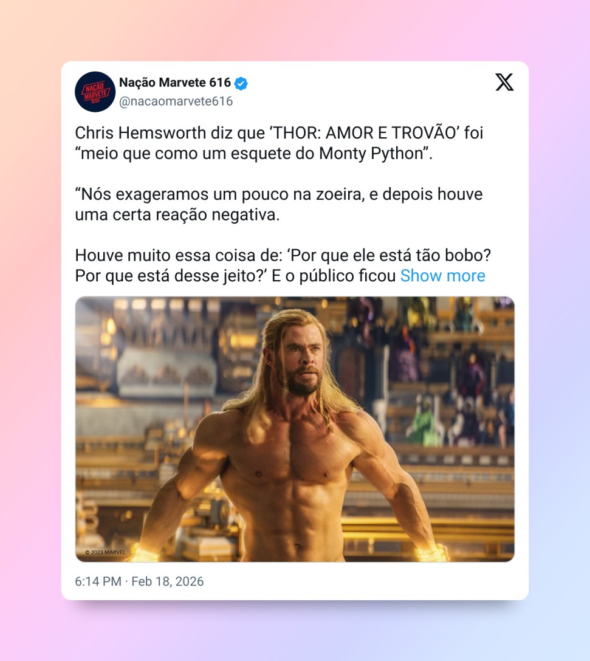The height and width of the screenshot is (661, 590).
Task: Open the shirtless Thor movie still
Action: click(295, 429)
